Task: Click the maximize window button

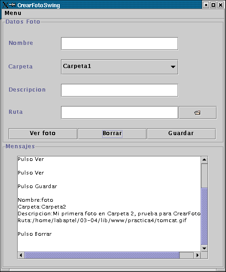Action: pos(213,5)
